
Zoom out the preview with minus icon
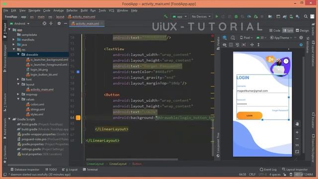pos(297,139)
